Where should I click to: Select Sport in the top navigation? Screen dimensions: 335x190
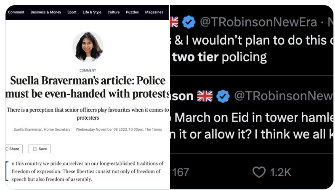point(72,12)
